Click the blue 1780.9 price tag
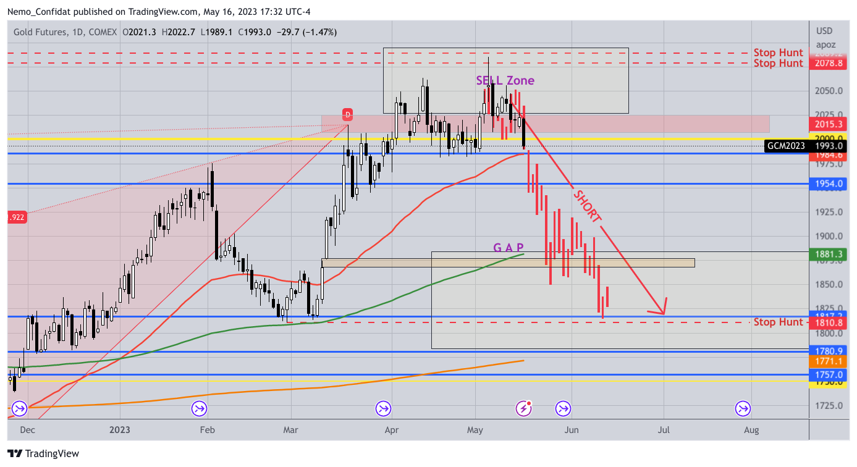857x467 pixels. pos(828,351)
